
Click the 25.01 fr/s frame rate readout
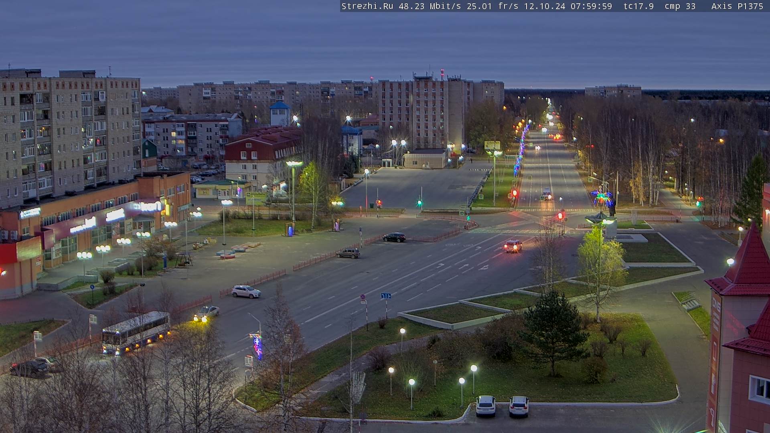click(492, 6)
